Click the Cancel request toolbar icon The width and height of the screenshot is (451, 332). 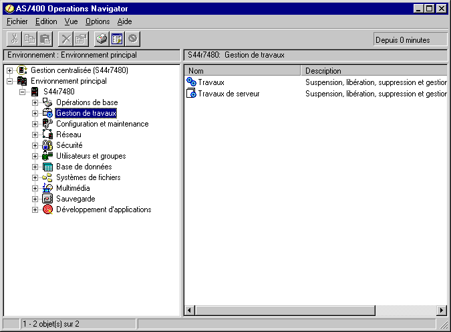(x=132, y=39)
